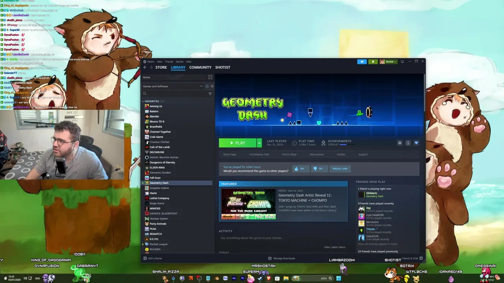Viewport: 504px width, 283px height.
Task: Open the SHOTIST profile tab
Action: pyautogui.click(x=222, y=67)
